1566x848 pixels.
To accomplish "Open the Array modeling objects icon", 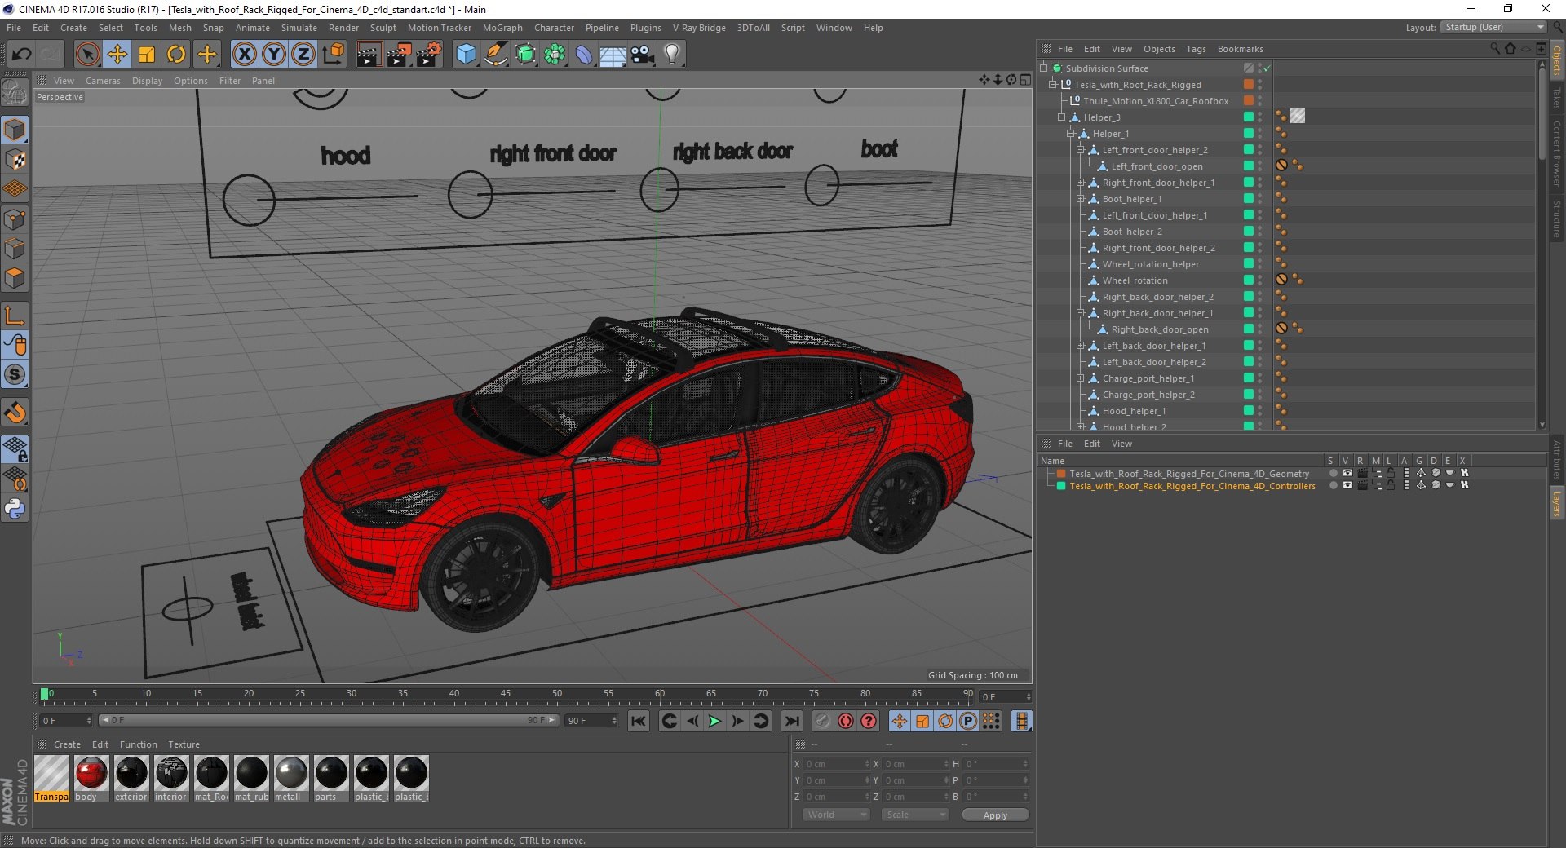I will coord(555,55).
